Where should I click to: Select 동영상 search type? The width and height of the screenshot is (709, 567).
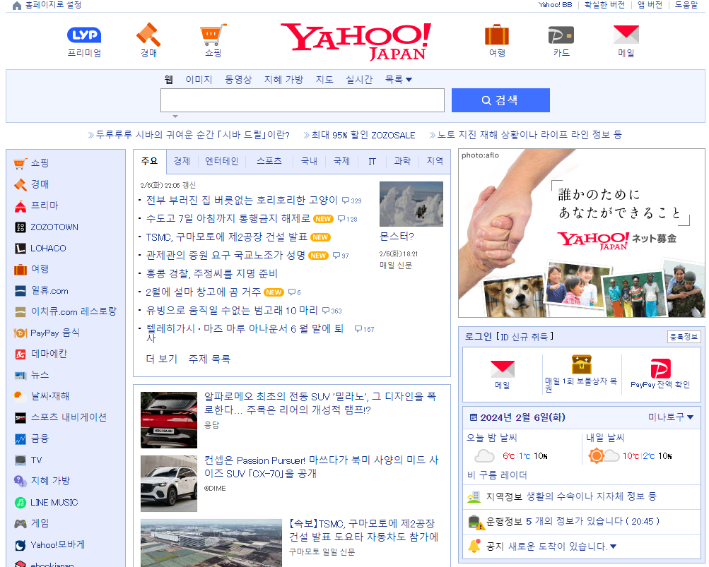tap(238, 80)
